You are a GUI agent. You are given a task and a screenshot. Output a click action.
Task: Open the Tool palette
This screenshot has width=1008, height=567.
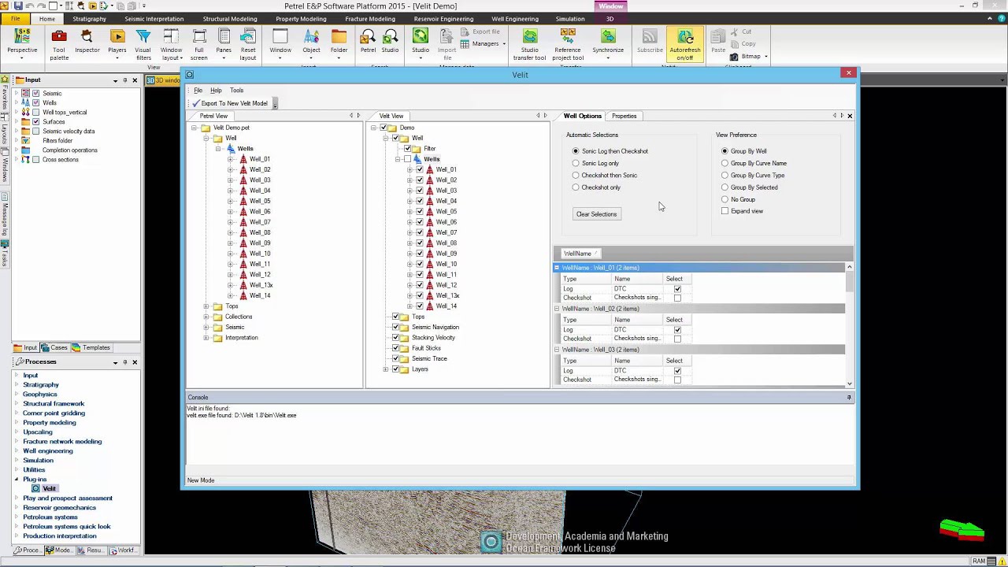click(59, 44)
